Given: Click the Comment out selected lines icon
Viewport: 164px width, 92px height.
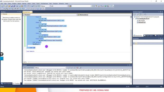Looking at the screenshot, I should (20, 9).
